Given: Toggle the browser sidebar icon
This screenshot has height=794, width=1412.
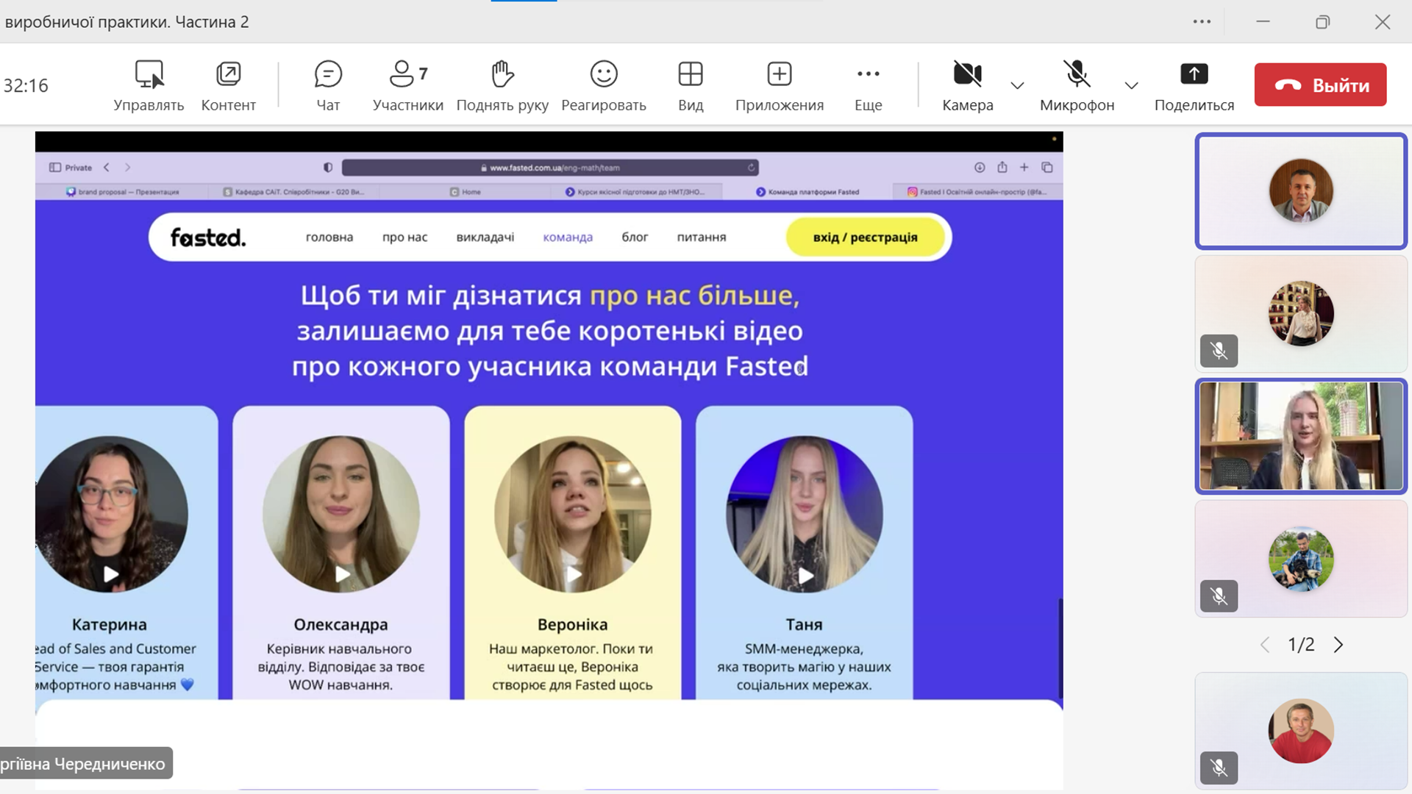Looking at the screenshot, I should [55, 168].
